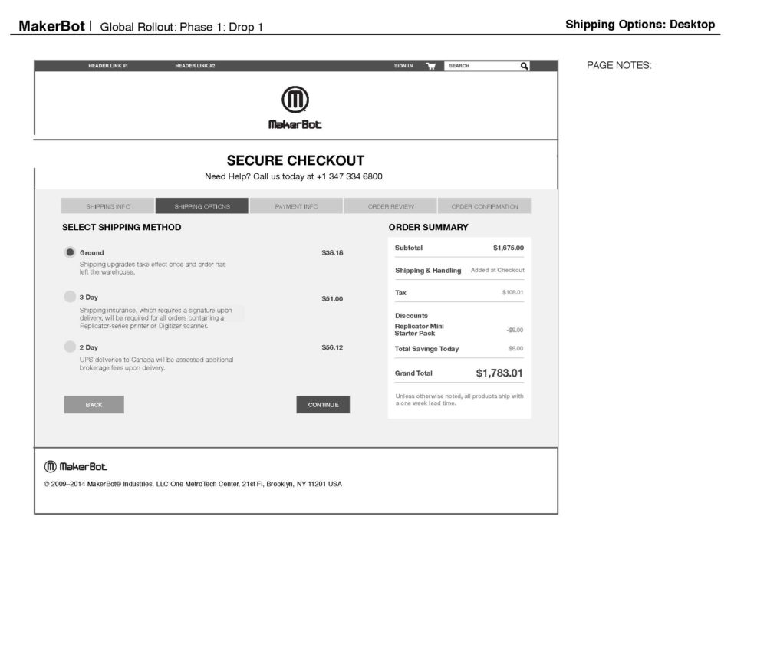
Task: Switch to the Shipping Info tab
Action: coord(107,206)
